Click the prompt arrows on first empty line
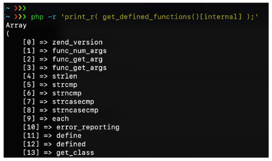Viewport: 272px width, 161px height. [20, 8]
